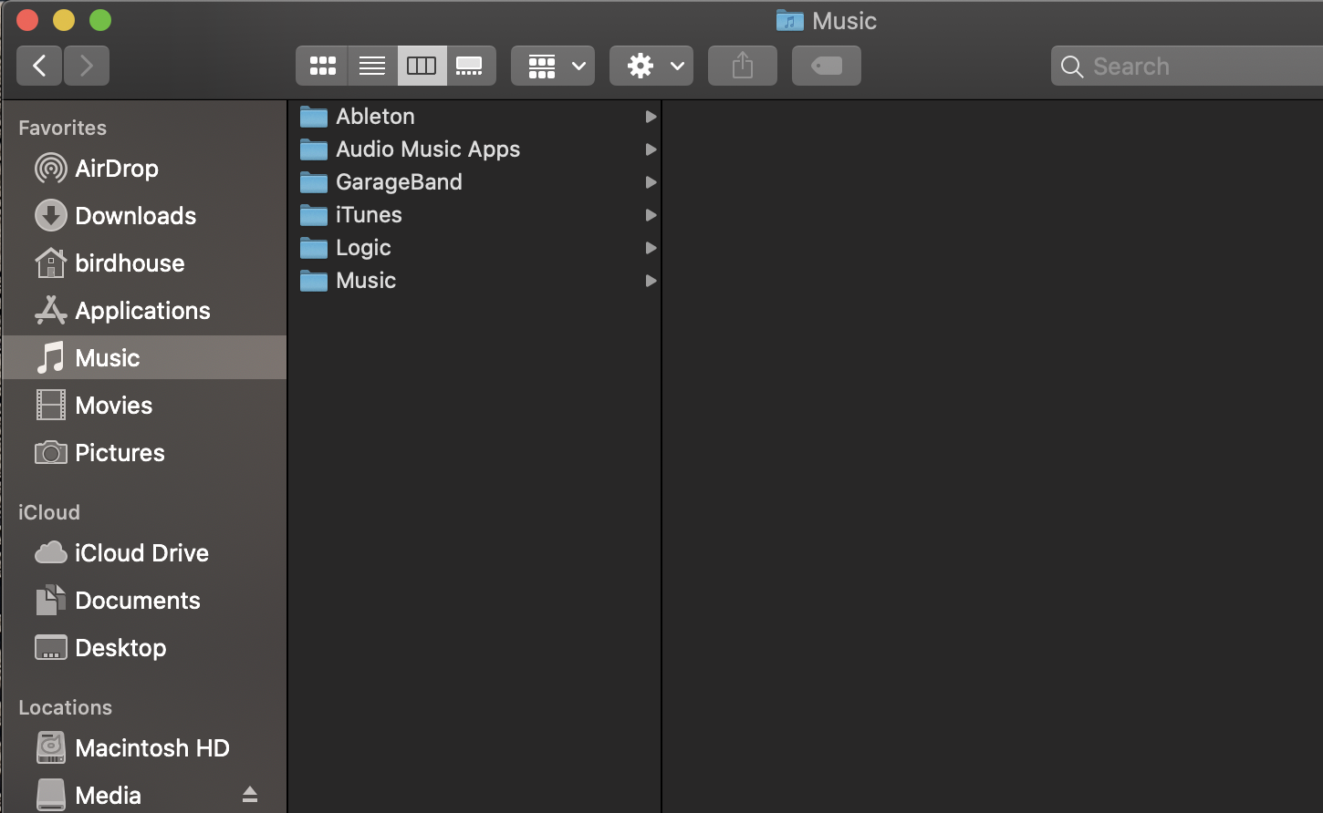Click the Music folder title bar icon
This screenshot has height=813, width=1323.
tap(789, 20)
